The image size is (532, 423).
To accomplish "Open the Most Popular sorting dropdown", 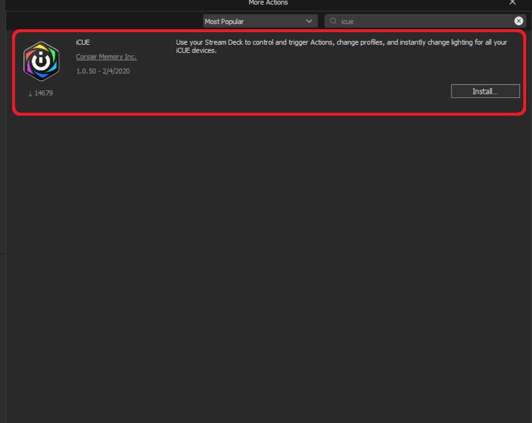I will [x=260, y=21].
